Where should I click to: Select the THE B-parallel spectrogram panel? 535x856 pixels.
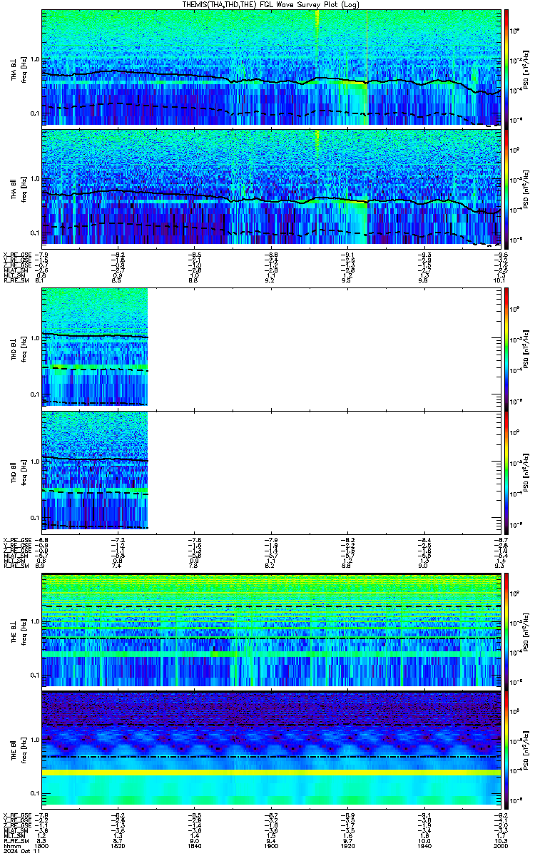click(270, 749)
